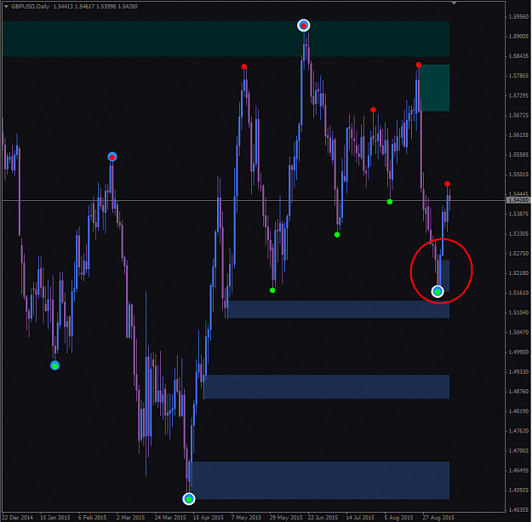
Task: Click the small green dot at the August 2015 low
Action: coord(390,202)
